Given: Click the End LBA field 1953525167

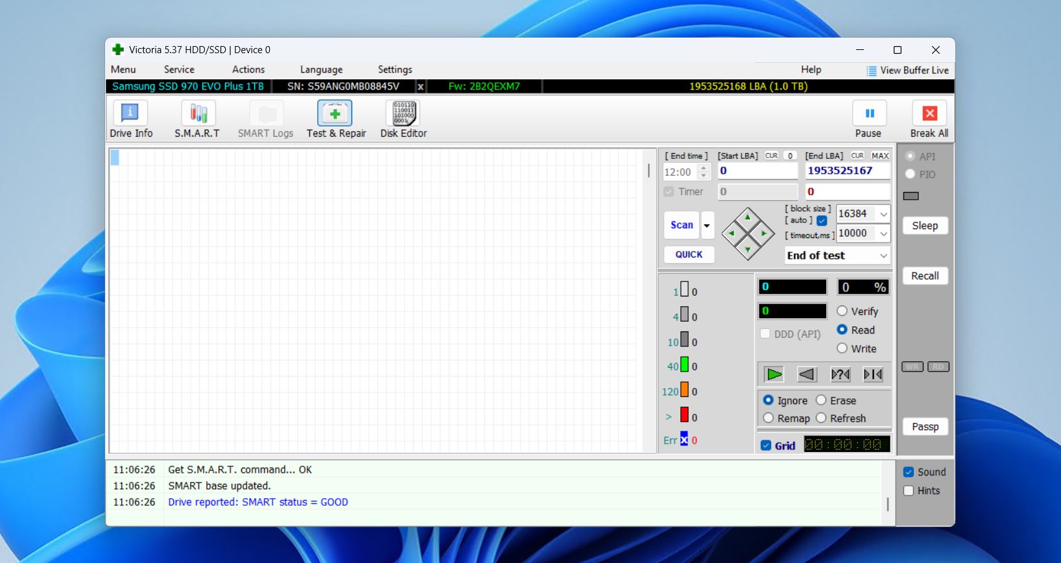Looking at the screenshot, I should click(848, 171).
